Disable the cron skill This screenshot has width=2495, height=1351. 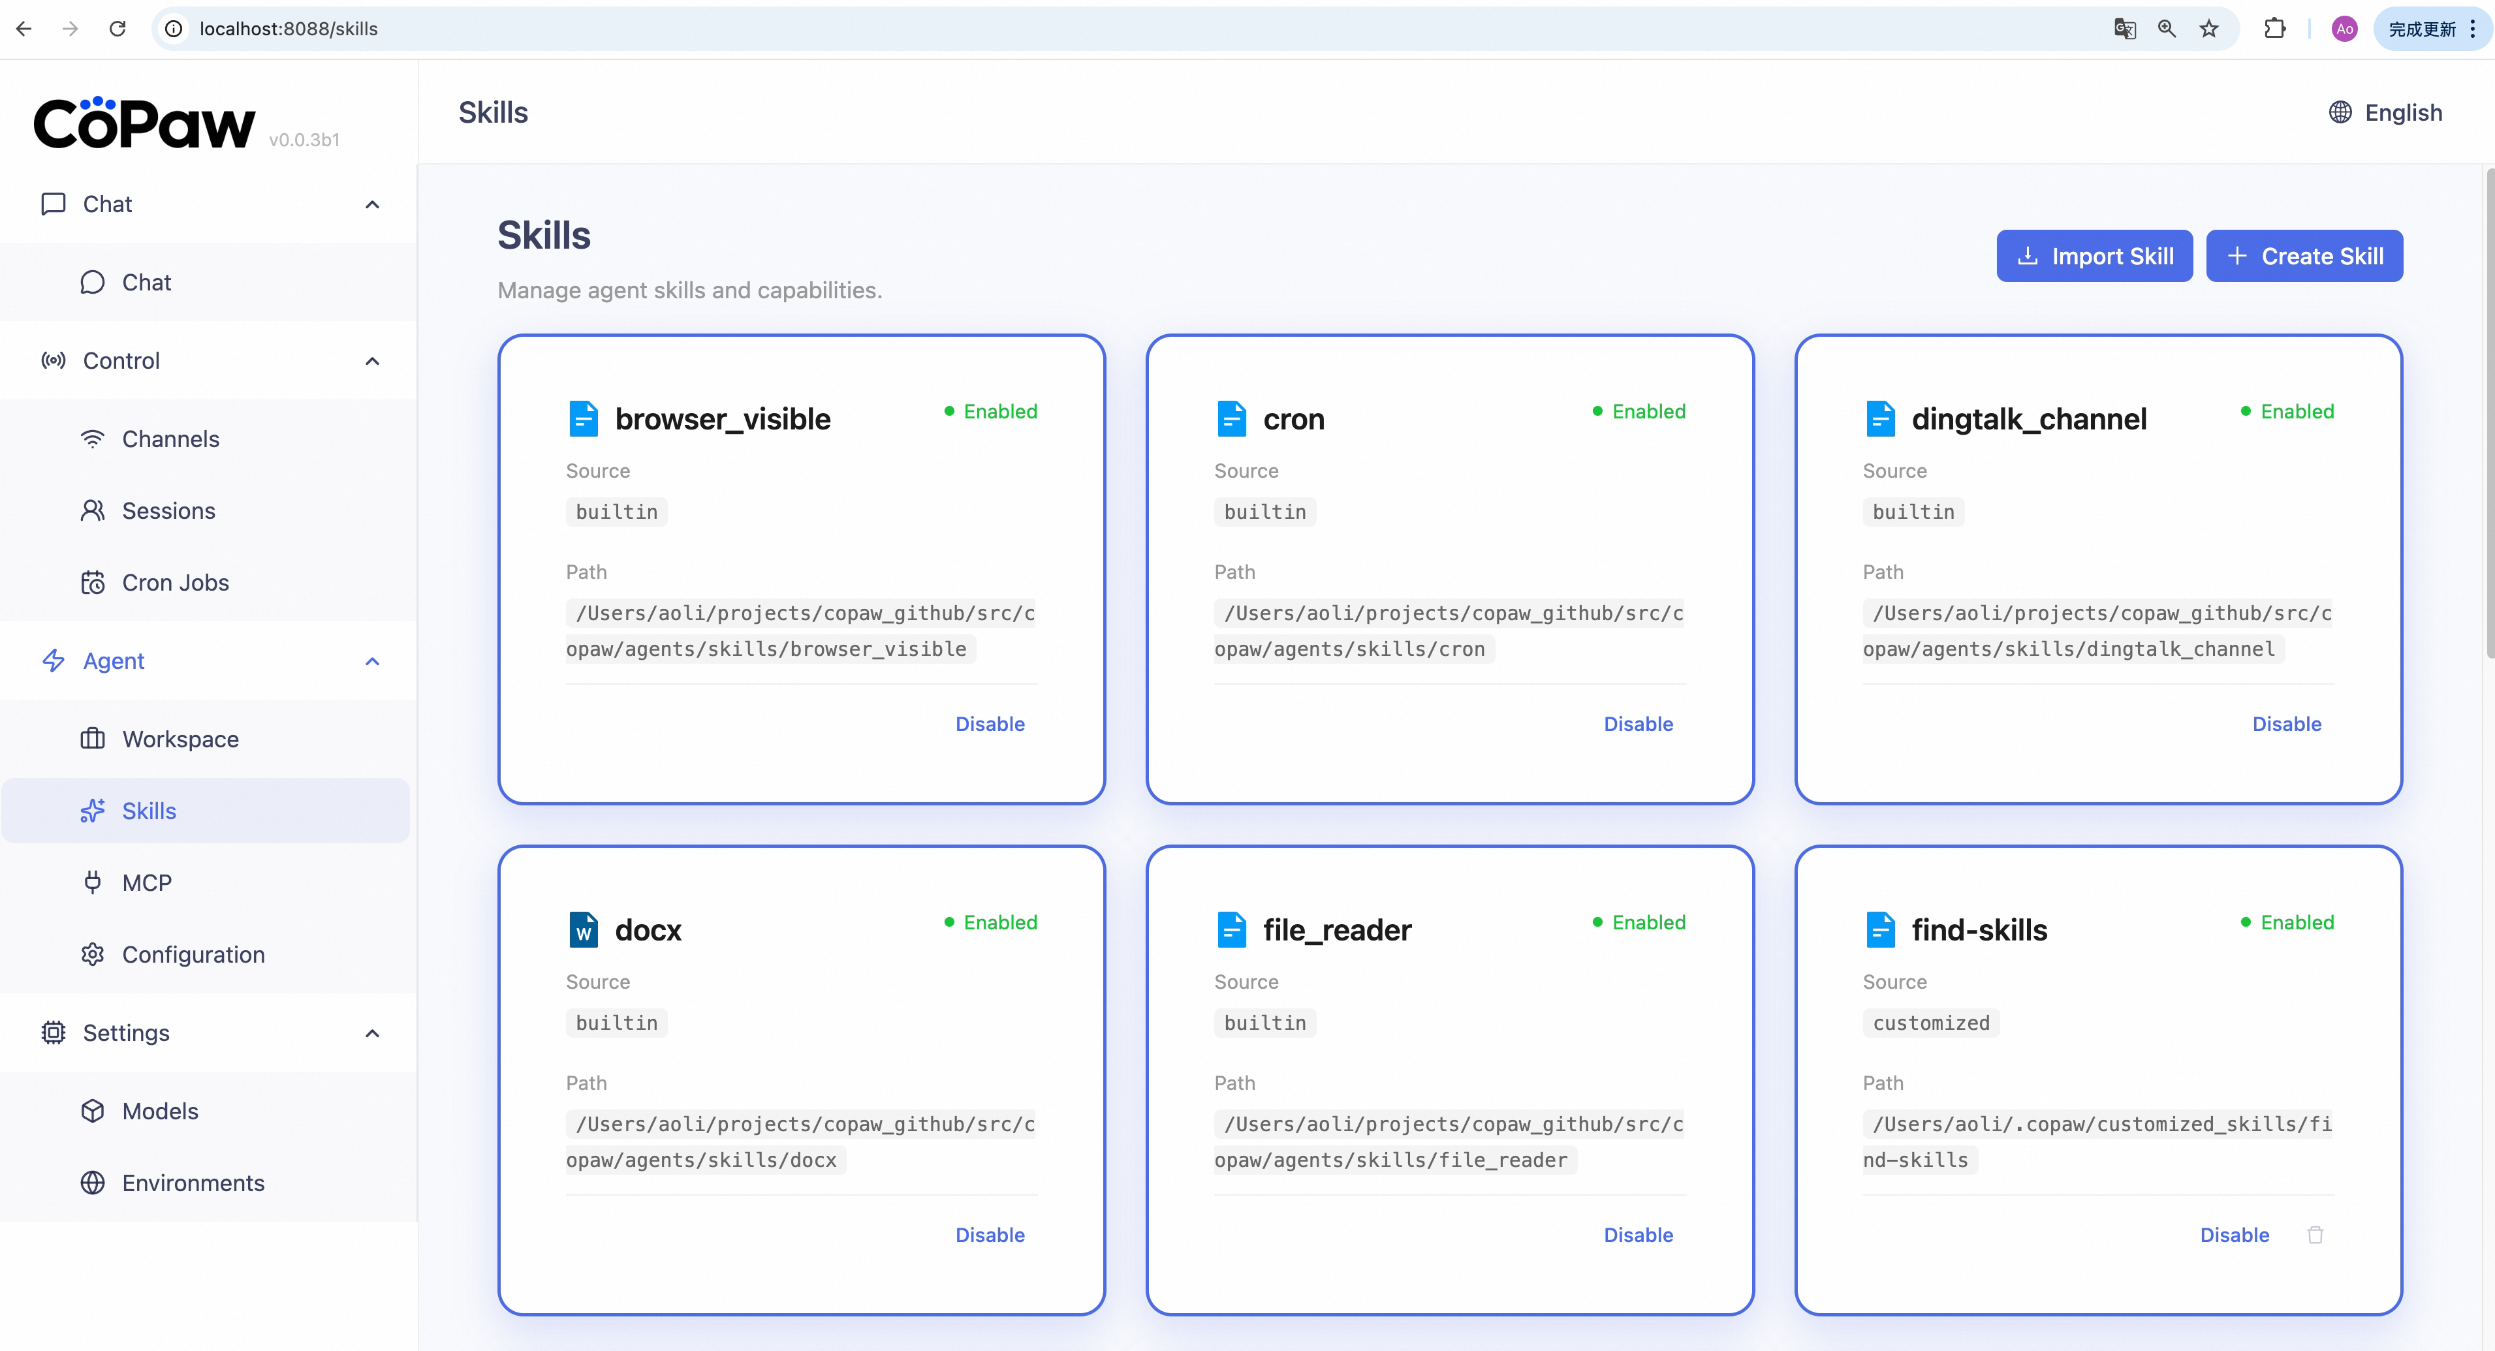pos(1638,723)
